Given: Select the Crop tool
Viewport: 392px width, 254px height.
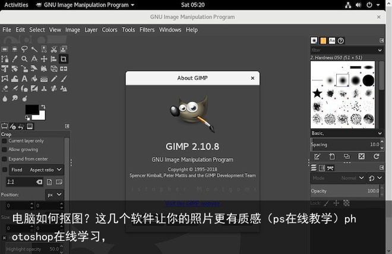Looking at the screenshot, I should coord(64,59).
